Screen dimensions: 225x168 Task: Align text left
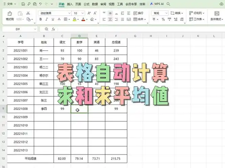pyautogui.click(x=104, y=19)
